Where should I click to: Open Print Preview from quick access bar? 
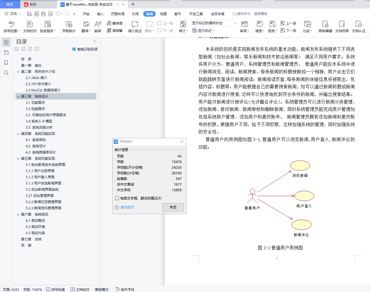coord(51,14)
